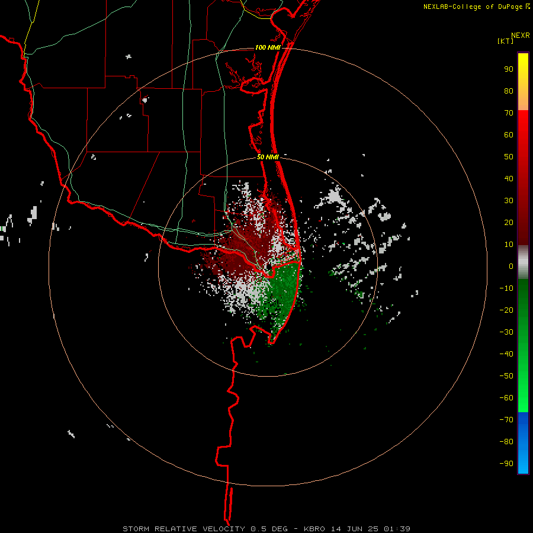533x533 pixels.
Task: Click the NEXLAB-College of DuPage label
Action: tap(473, 7)
